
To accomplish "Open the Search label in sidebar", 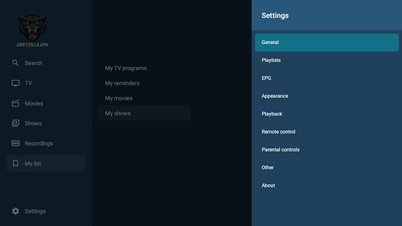I will 34,63.
